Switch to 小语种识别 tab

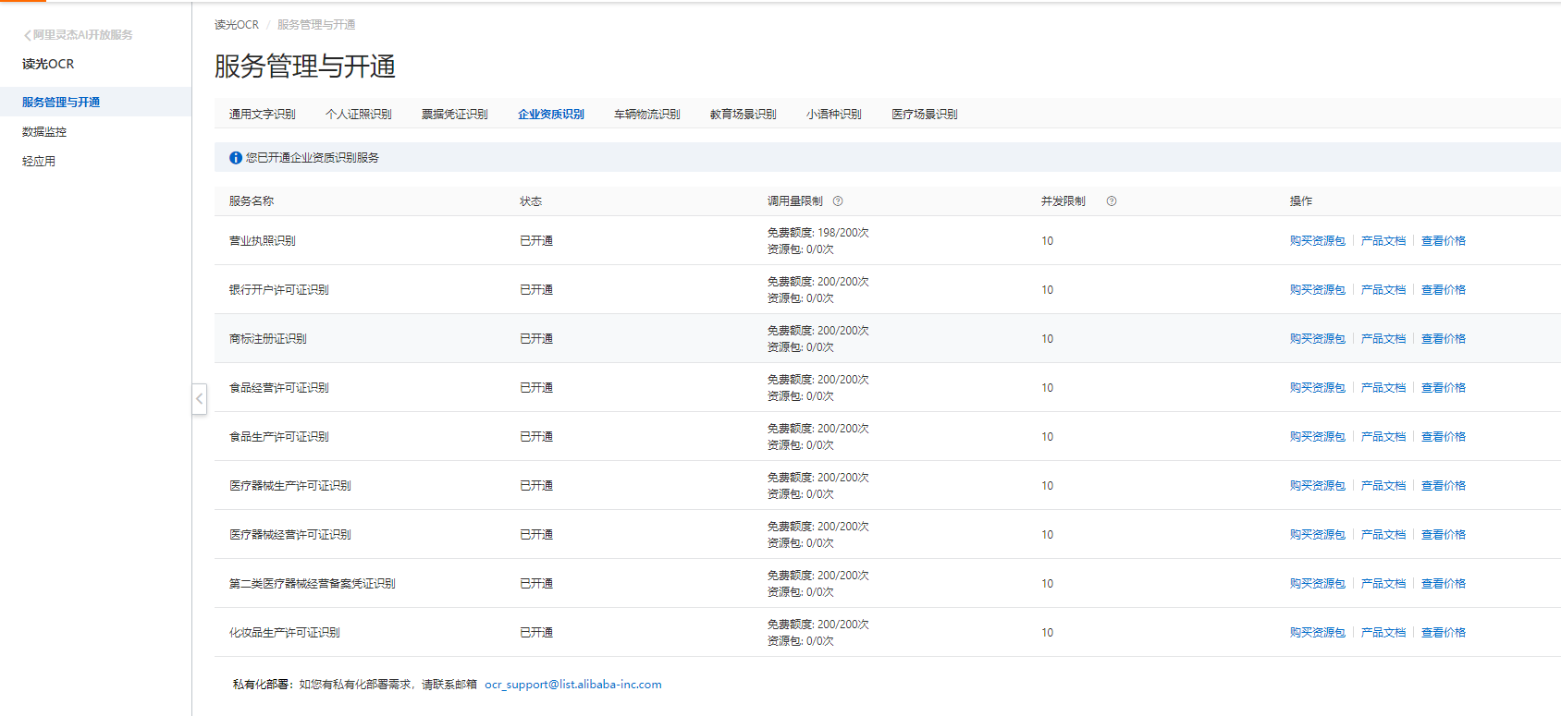coord(834,115)
